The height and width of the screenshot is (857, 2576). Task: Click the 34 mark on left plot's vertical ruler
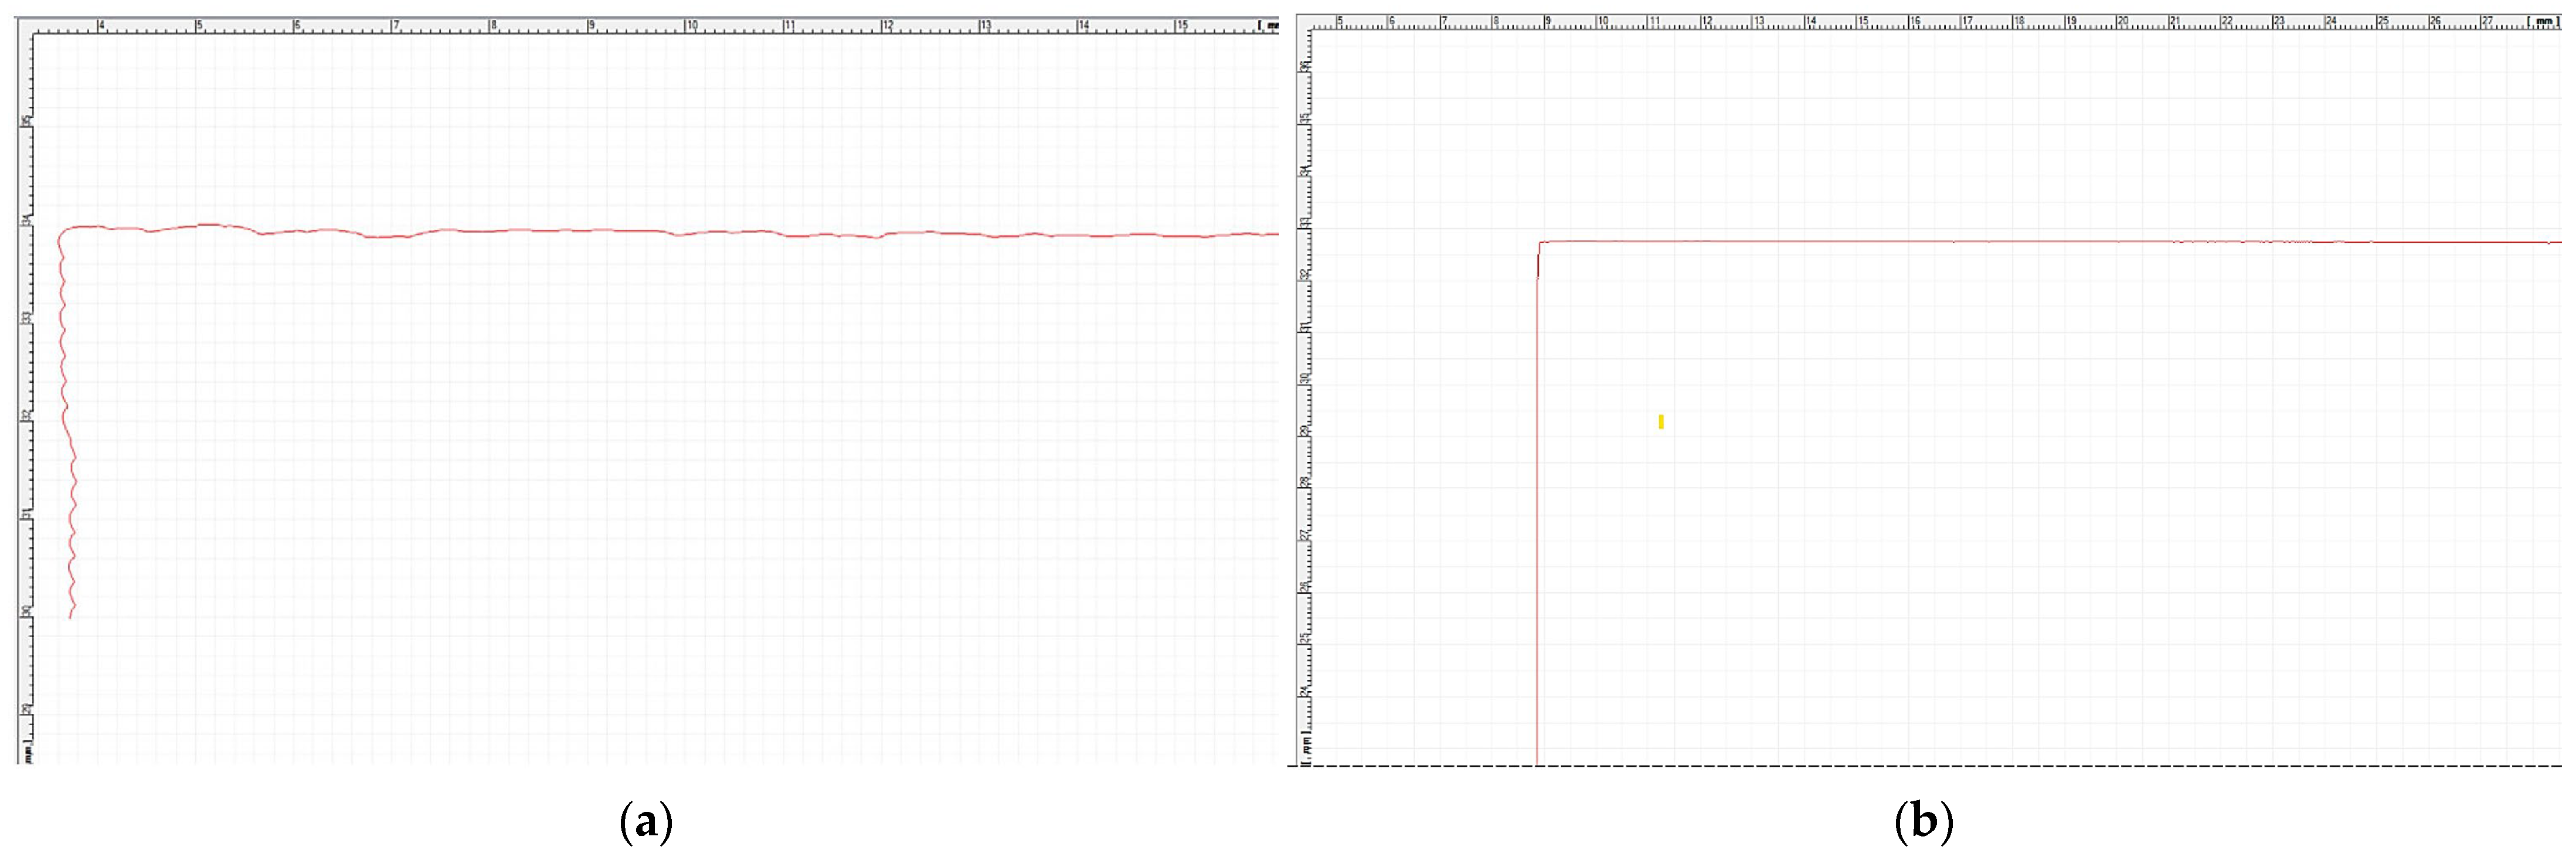tap(26, 219)
